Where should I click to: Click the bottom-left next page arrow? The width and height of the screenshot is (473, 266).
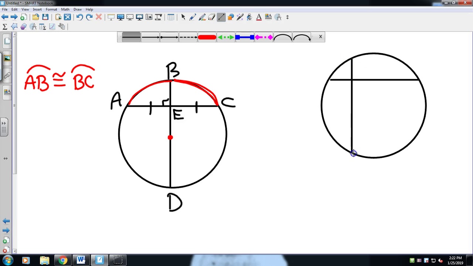coord(6,231)
